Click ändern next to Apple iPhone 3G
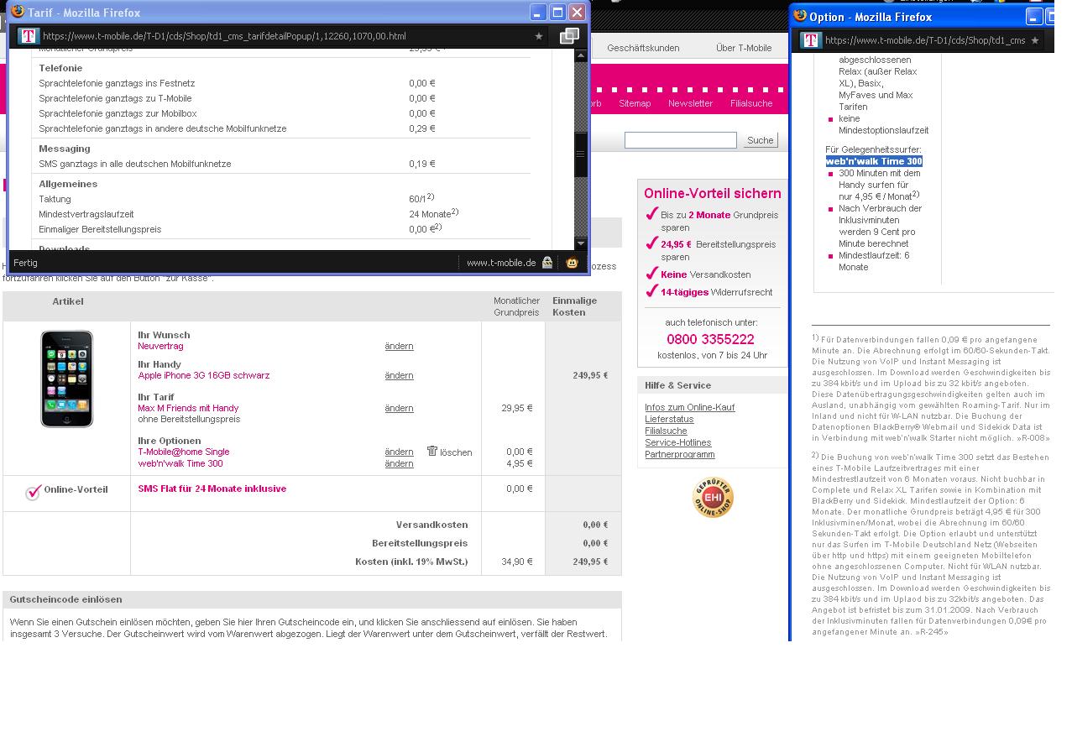 [399, 375]
